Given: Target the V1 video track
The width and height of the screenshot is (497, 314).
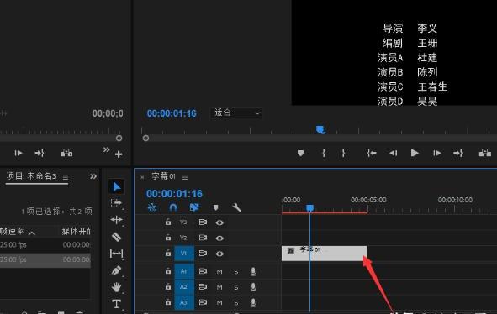Looking at the screenshot, I should tap(184, 254).
